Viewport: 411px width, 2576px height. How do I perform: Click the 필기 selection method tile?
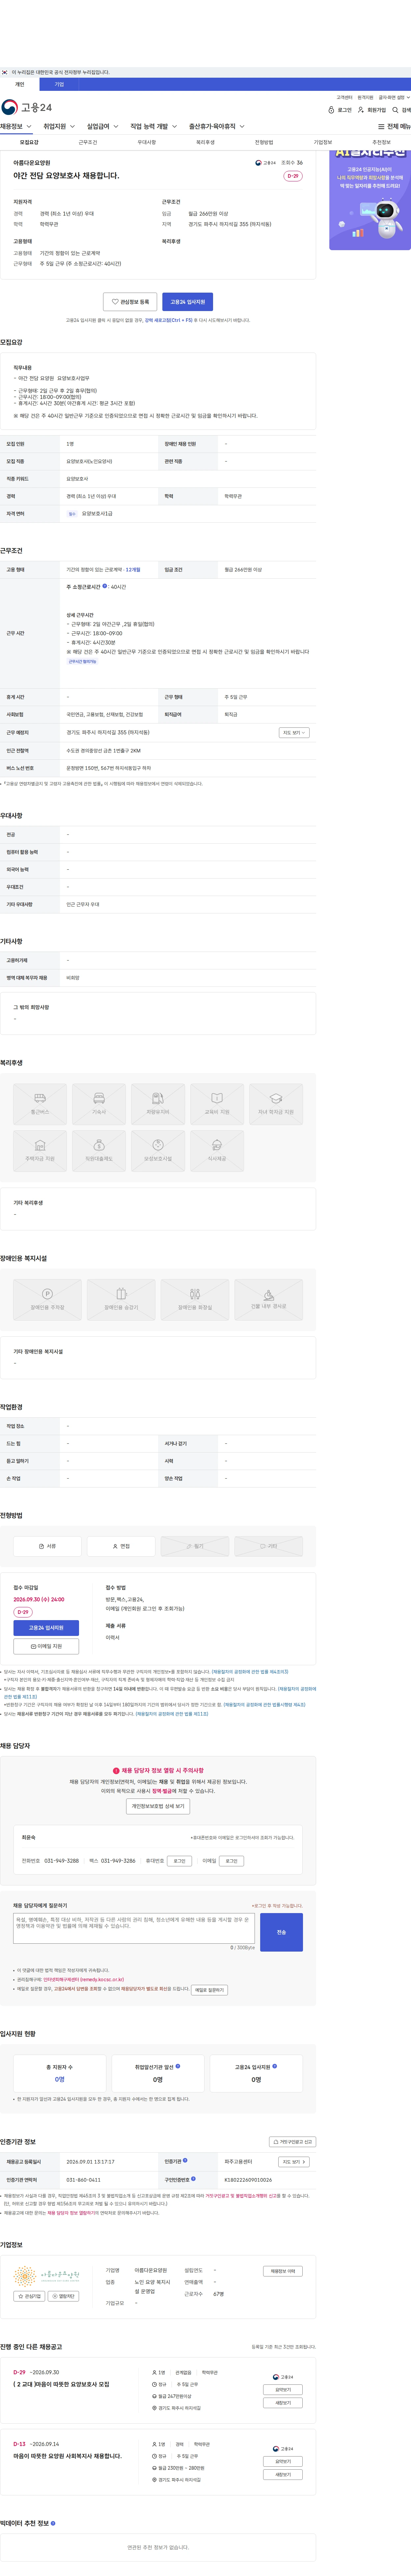pyautogui.click(x=195, y=1546)
